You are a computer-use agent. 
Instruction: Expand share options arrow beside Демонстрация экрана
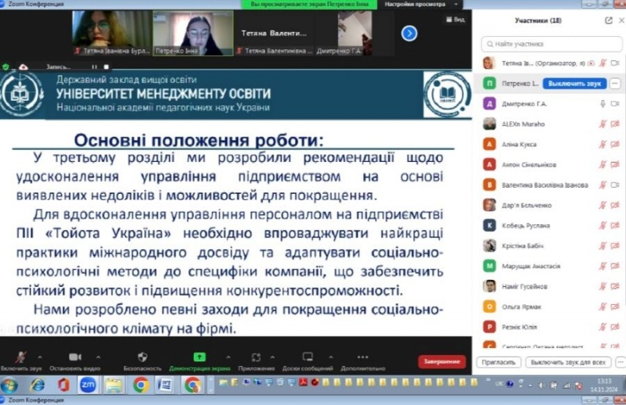228,357
